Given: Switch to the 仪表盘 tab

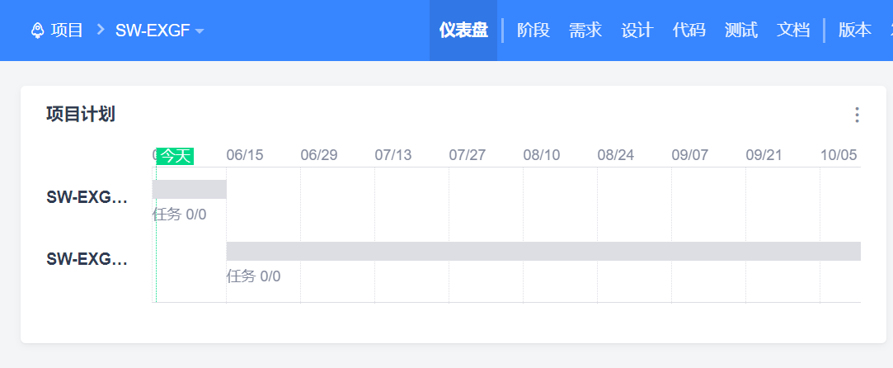Looking at the screenshot, I should pos(463,31).
